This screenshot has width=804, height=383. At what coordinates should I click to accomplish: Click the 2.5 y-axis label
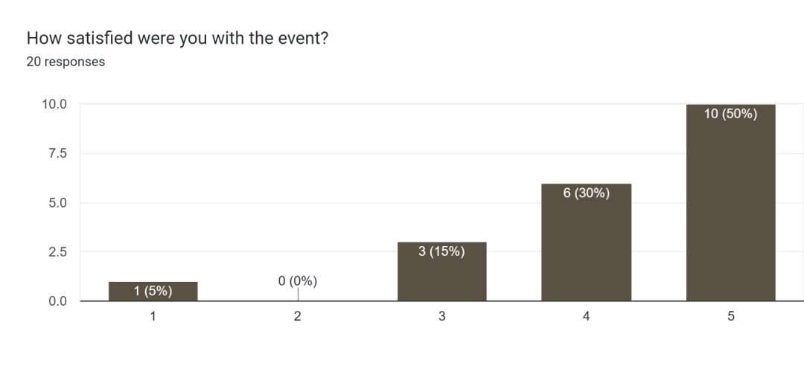(x=57, y=252)
